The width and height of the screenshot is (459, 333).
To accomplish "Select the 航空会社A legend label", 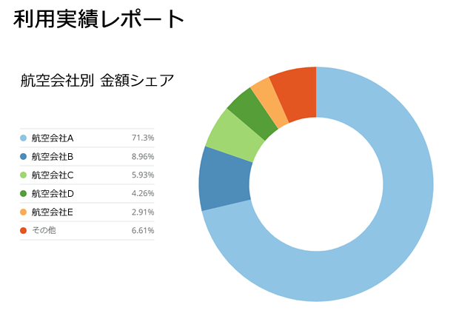I will pos(53,138).
